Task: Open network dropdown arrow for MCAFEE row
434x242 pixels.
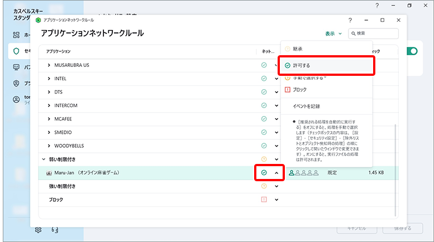Action: (x=276, y=119)
